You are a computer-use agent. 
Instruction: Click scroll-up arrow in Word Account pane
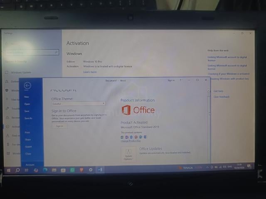(x=209, y=91)
